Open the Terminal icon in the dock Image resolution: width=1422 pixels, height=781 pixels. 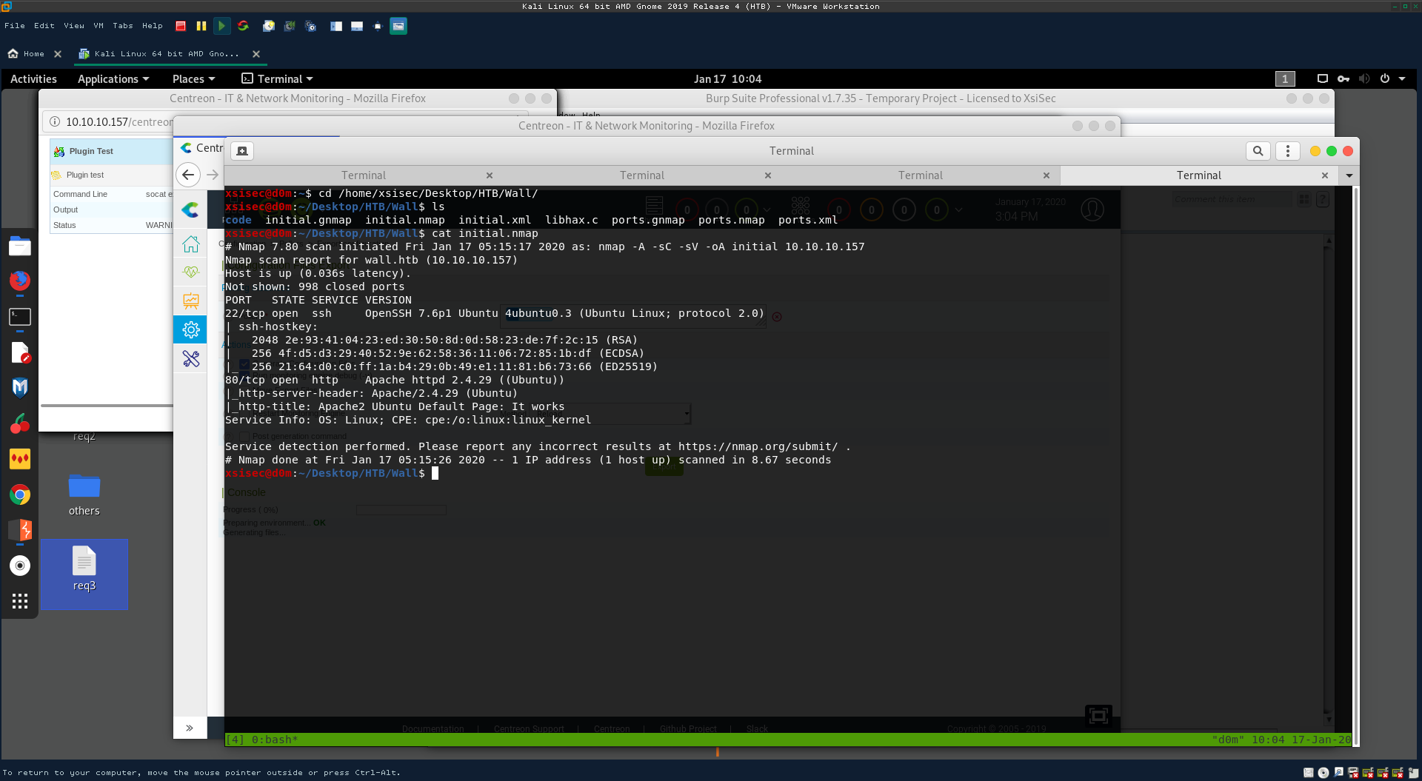pos(20,317)
